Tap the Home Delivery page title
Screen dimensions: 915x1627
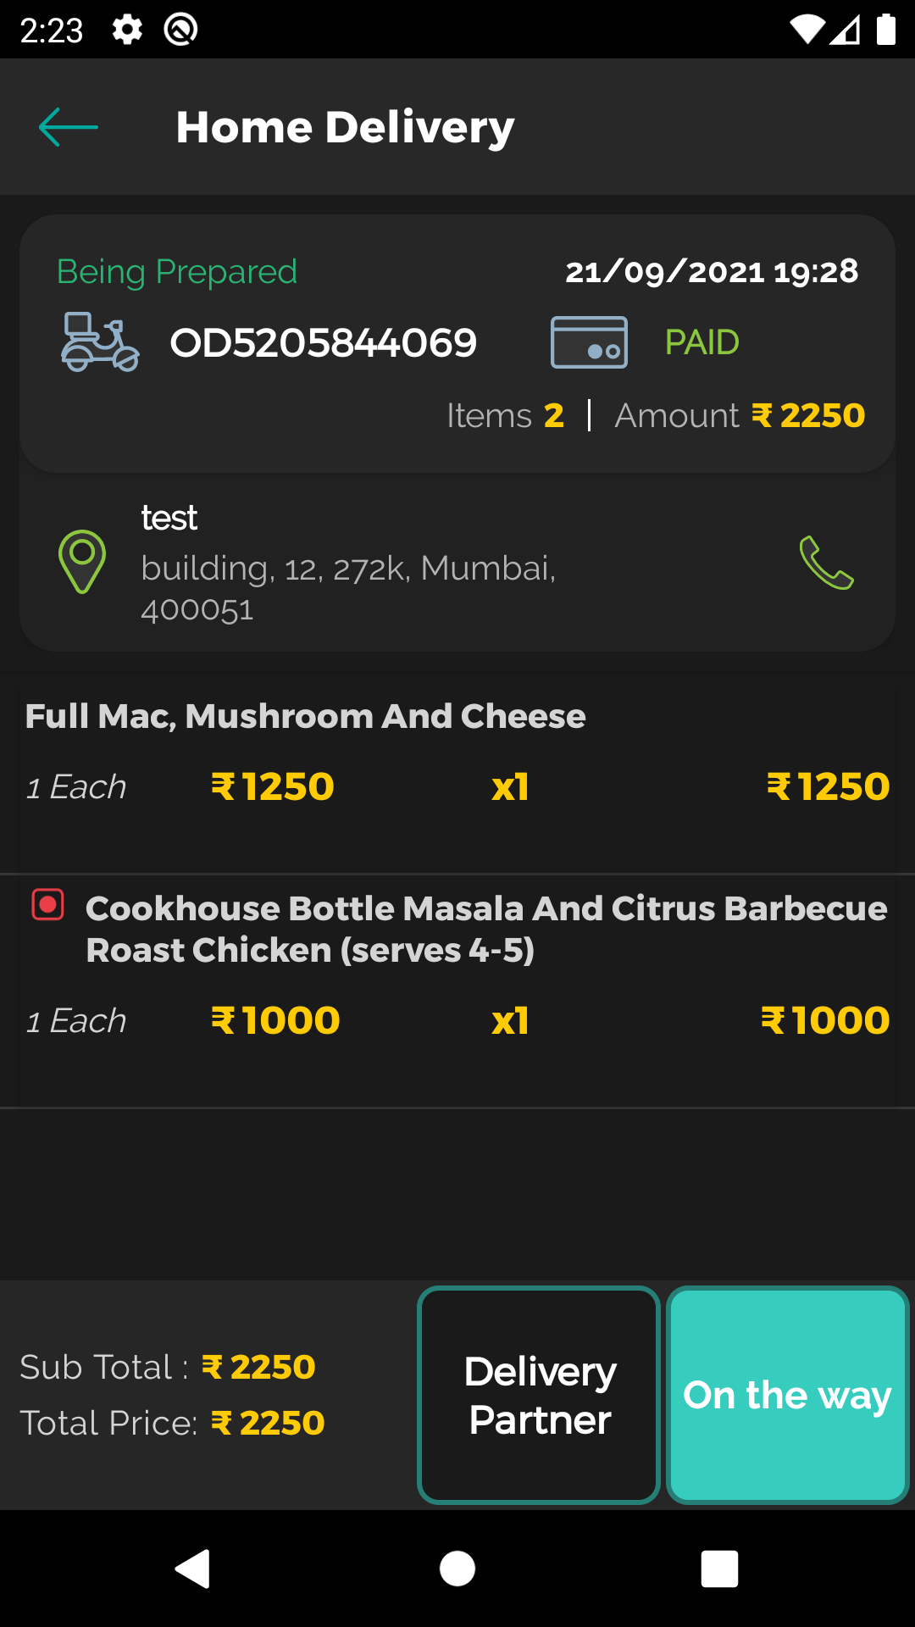(345, 127)
